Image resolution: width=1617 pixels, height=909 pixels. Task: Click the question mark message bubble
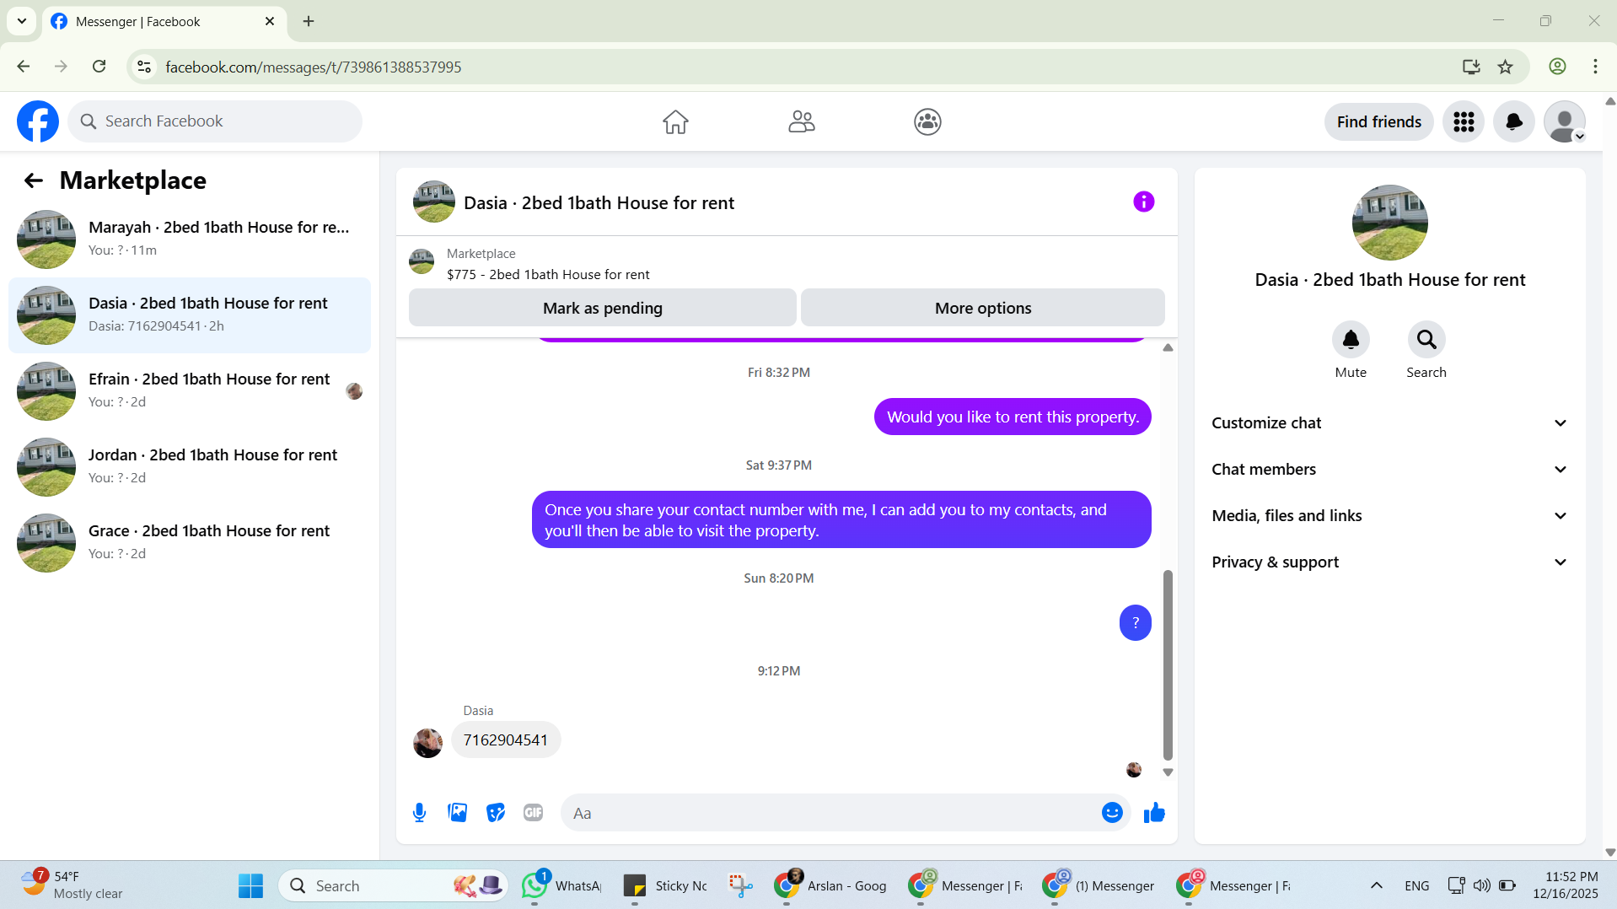click(x=1135, y=623)
